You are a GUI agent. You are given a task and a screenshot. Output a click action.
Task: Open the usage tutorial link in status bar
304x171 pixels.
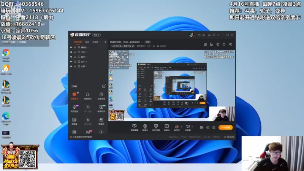point(82,137)
